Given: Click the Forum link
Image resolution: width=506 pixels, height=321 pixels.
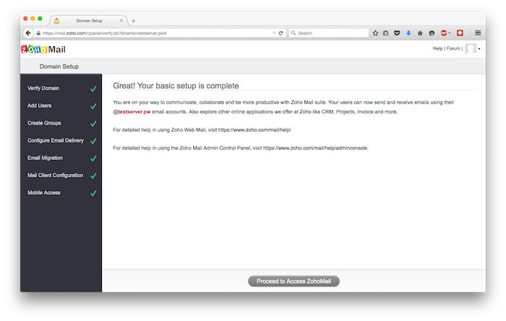Looking at the screenshot, I should tap(453, 48).
